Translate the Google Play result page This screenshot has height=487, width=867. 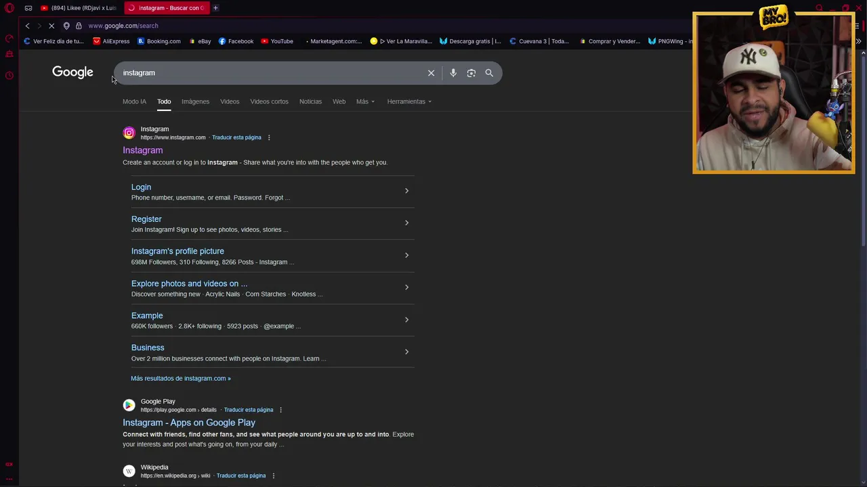[x=249, y=410]
